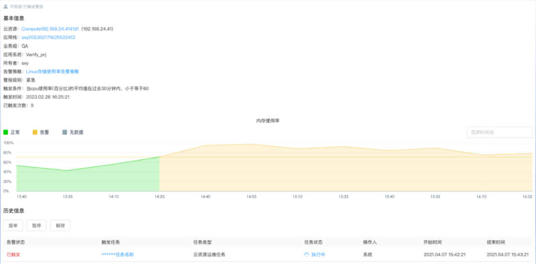Viewport: 536px width, 264px height.
Task: Click the 紧急 alert level value
Action: click(31, 80)
